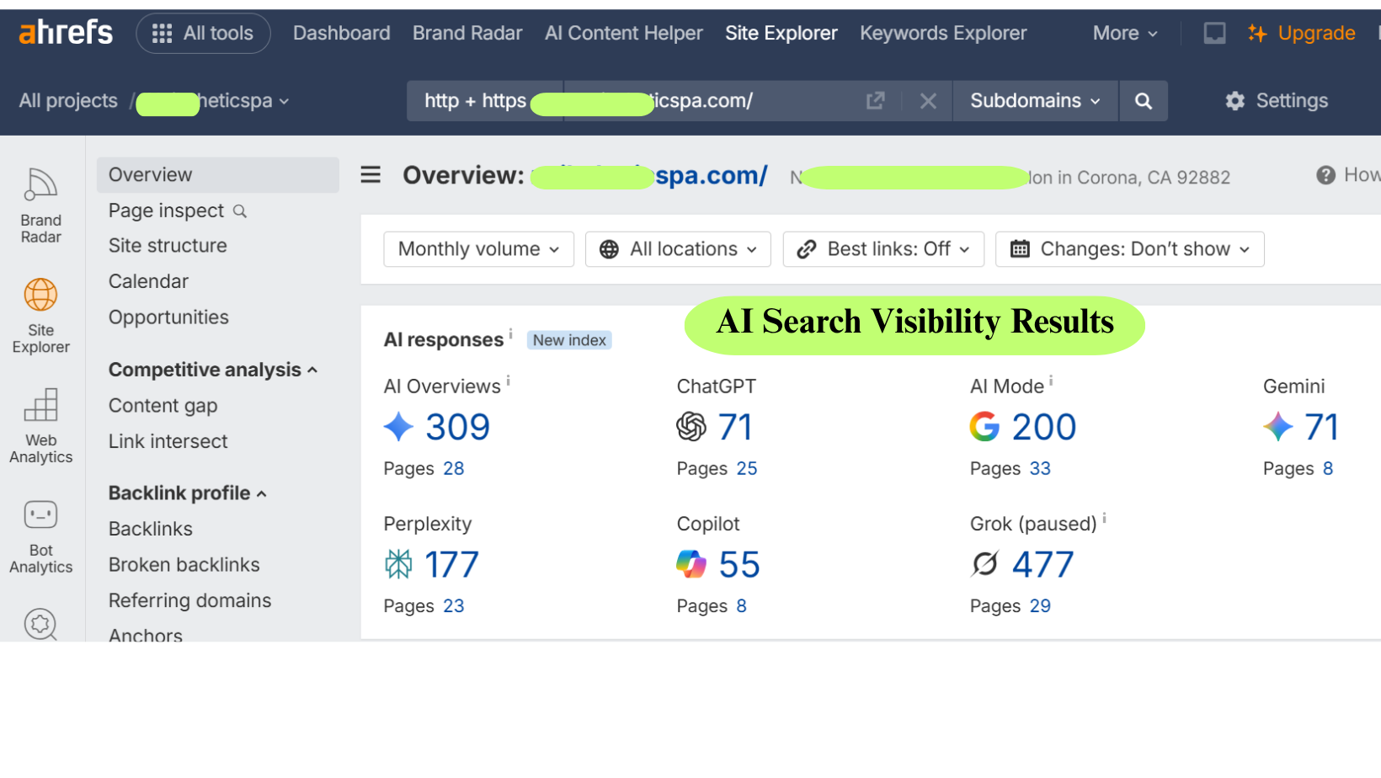Click the info icon next to Grok (paused)
The image size is (1381, 778).
point(1104,518)
